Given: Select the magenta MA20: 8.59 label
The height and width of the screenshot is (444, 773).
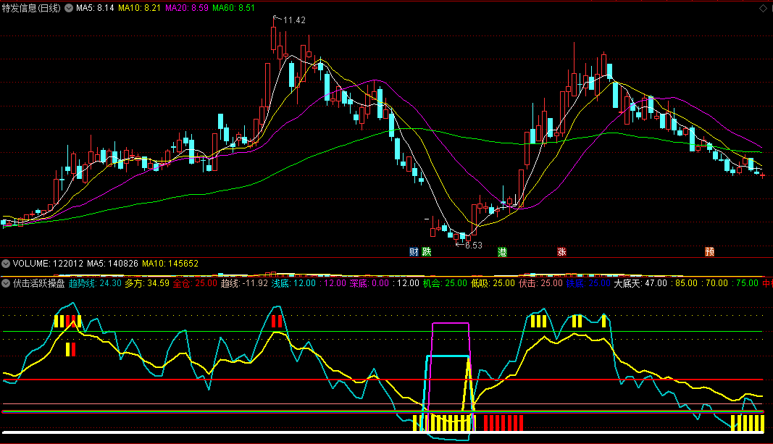Looking at the screenshot, I should coord(186,8).
